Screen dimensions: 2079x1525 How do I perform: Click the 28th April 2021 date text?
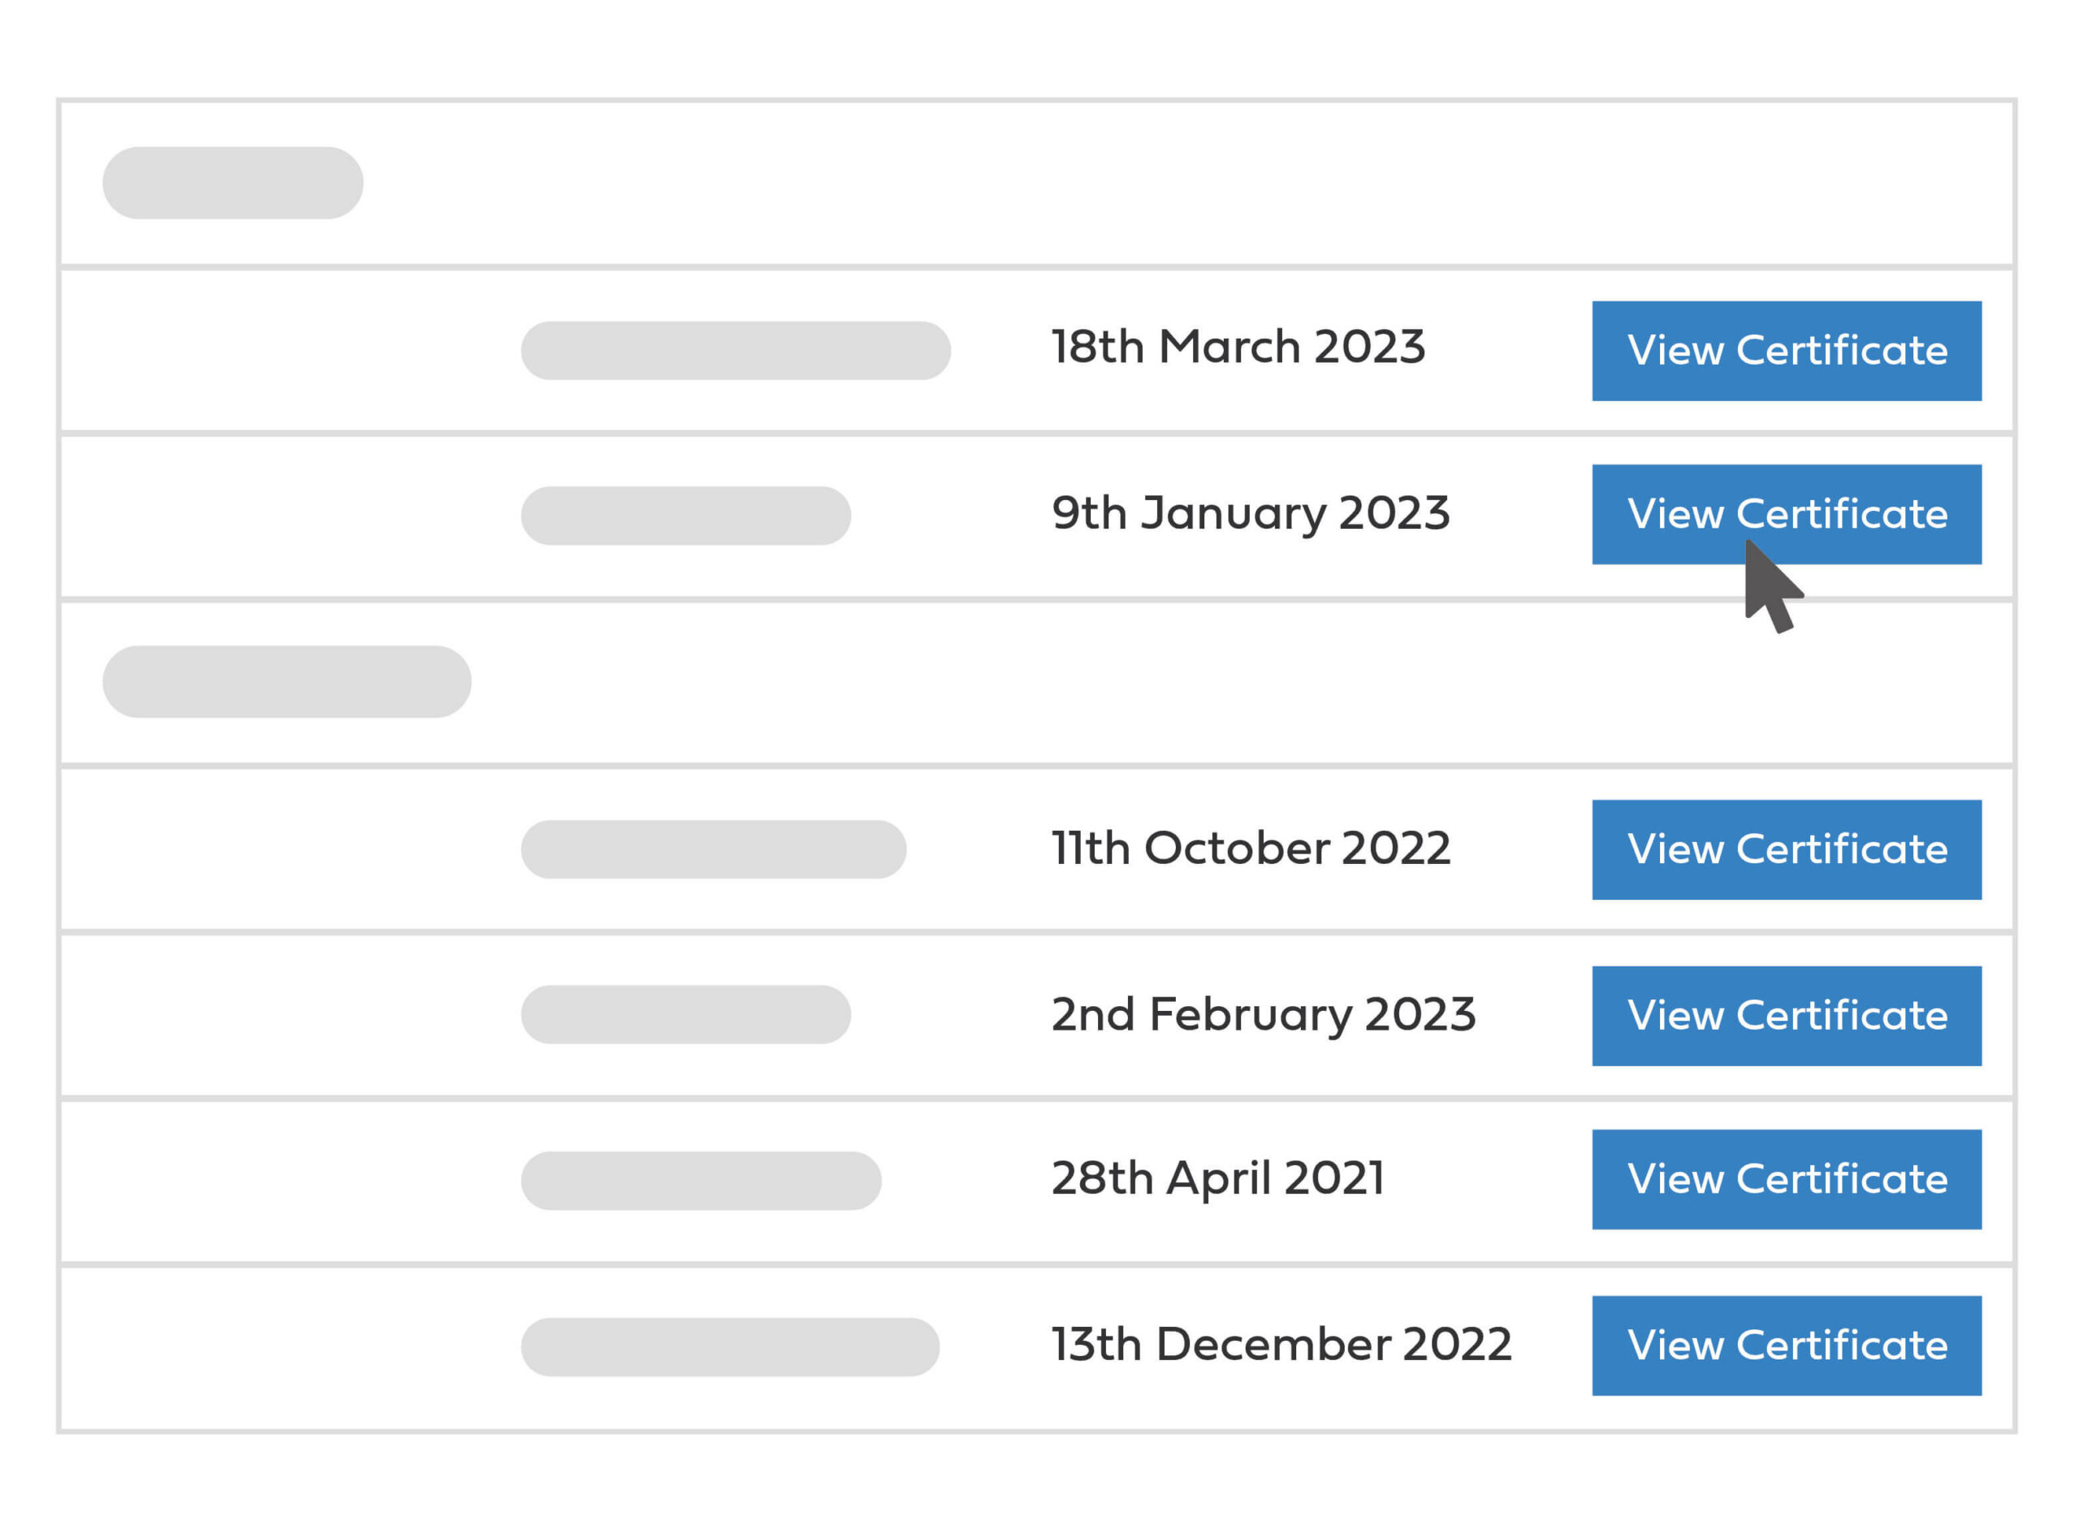1217,1179
